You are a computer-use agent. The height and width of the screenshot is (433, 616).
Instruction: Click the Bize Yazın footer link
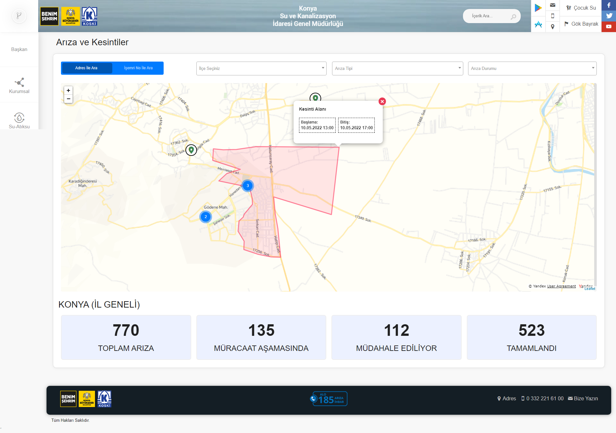[x=583, y=398]
